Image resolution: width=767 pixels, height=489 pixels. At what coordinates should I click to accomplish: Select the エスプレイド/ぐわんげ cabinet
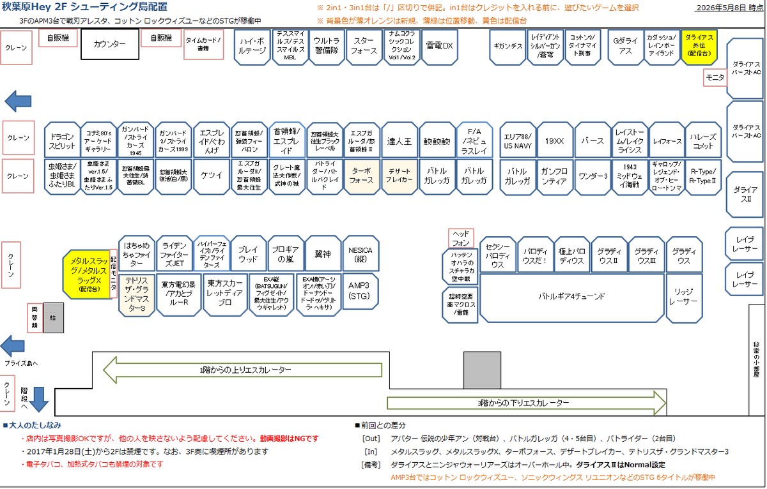(212, 140)
